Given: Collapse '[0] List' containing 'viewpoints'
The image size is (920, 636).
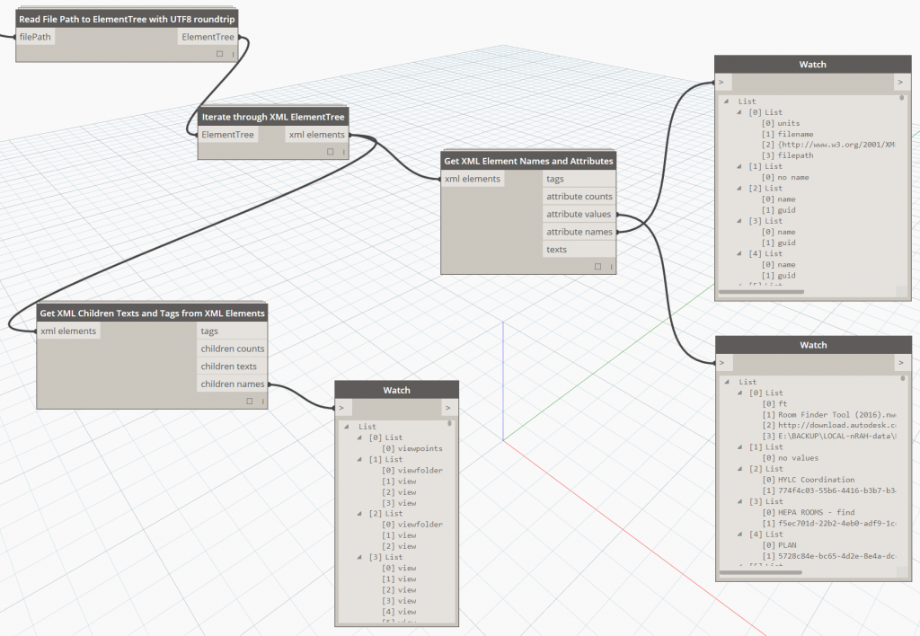Looking at the screenshot, I should [x=359, y=437].
